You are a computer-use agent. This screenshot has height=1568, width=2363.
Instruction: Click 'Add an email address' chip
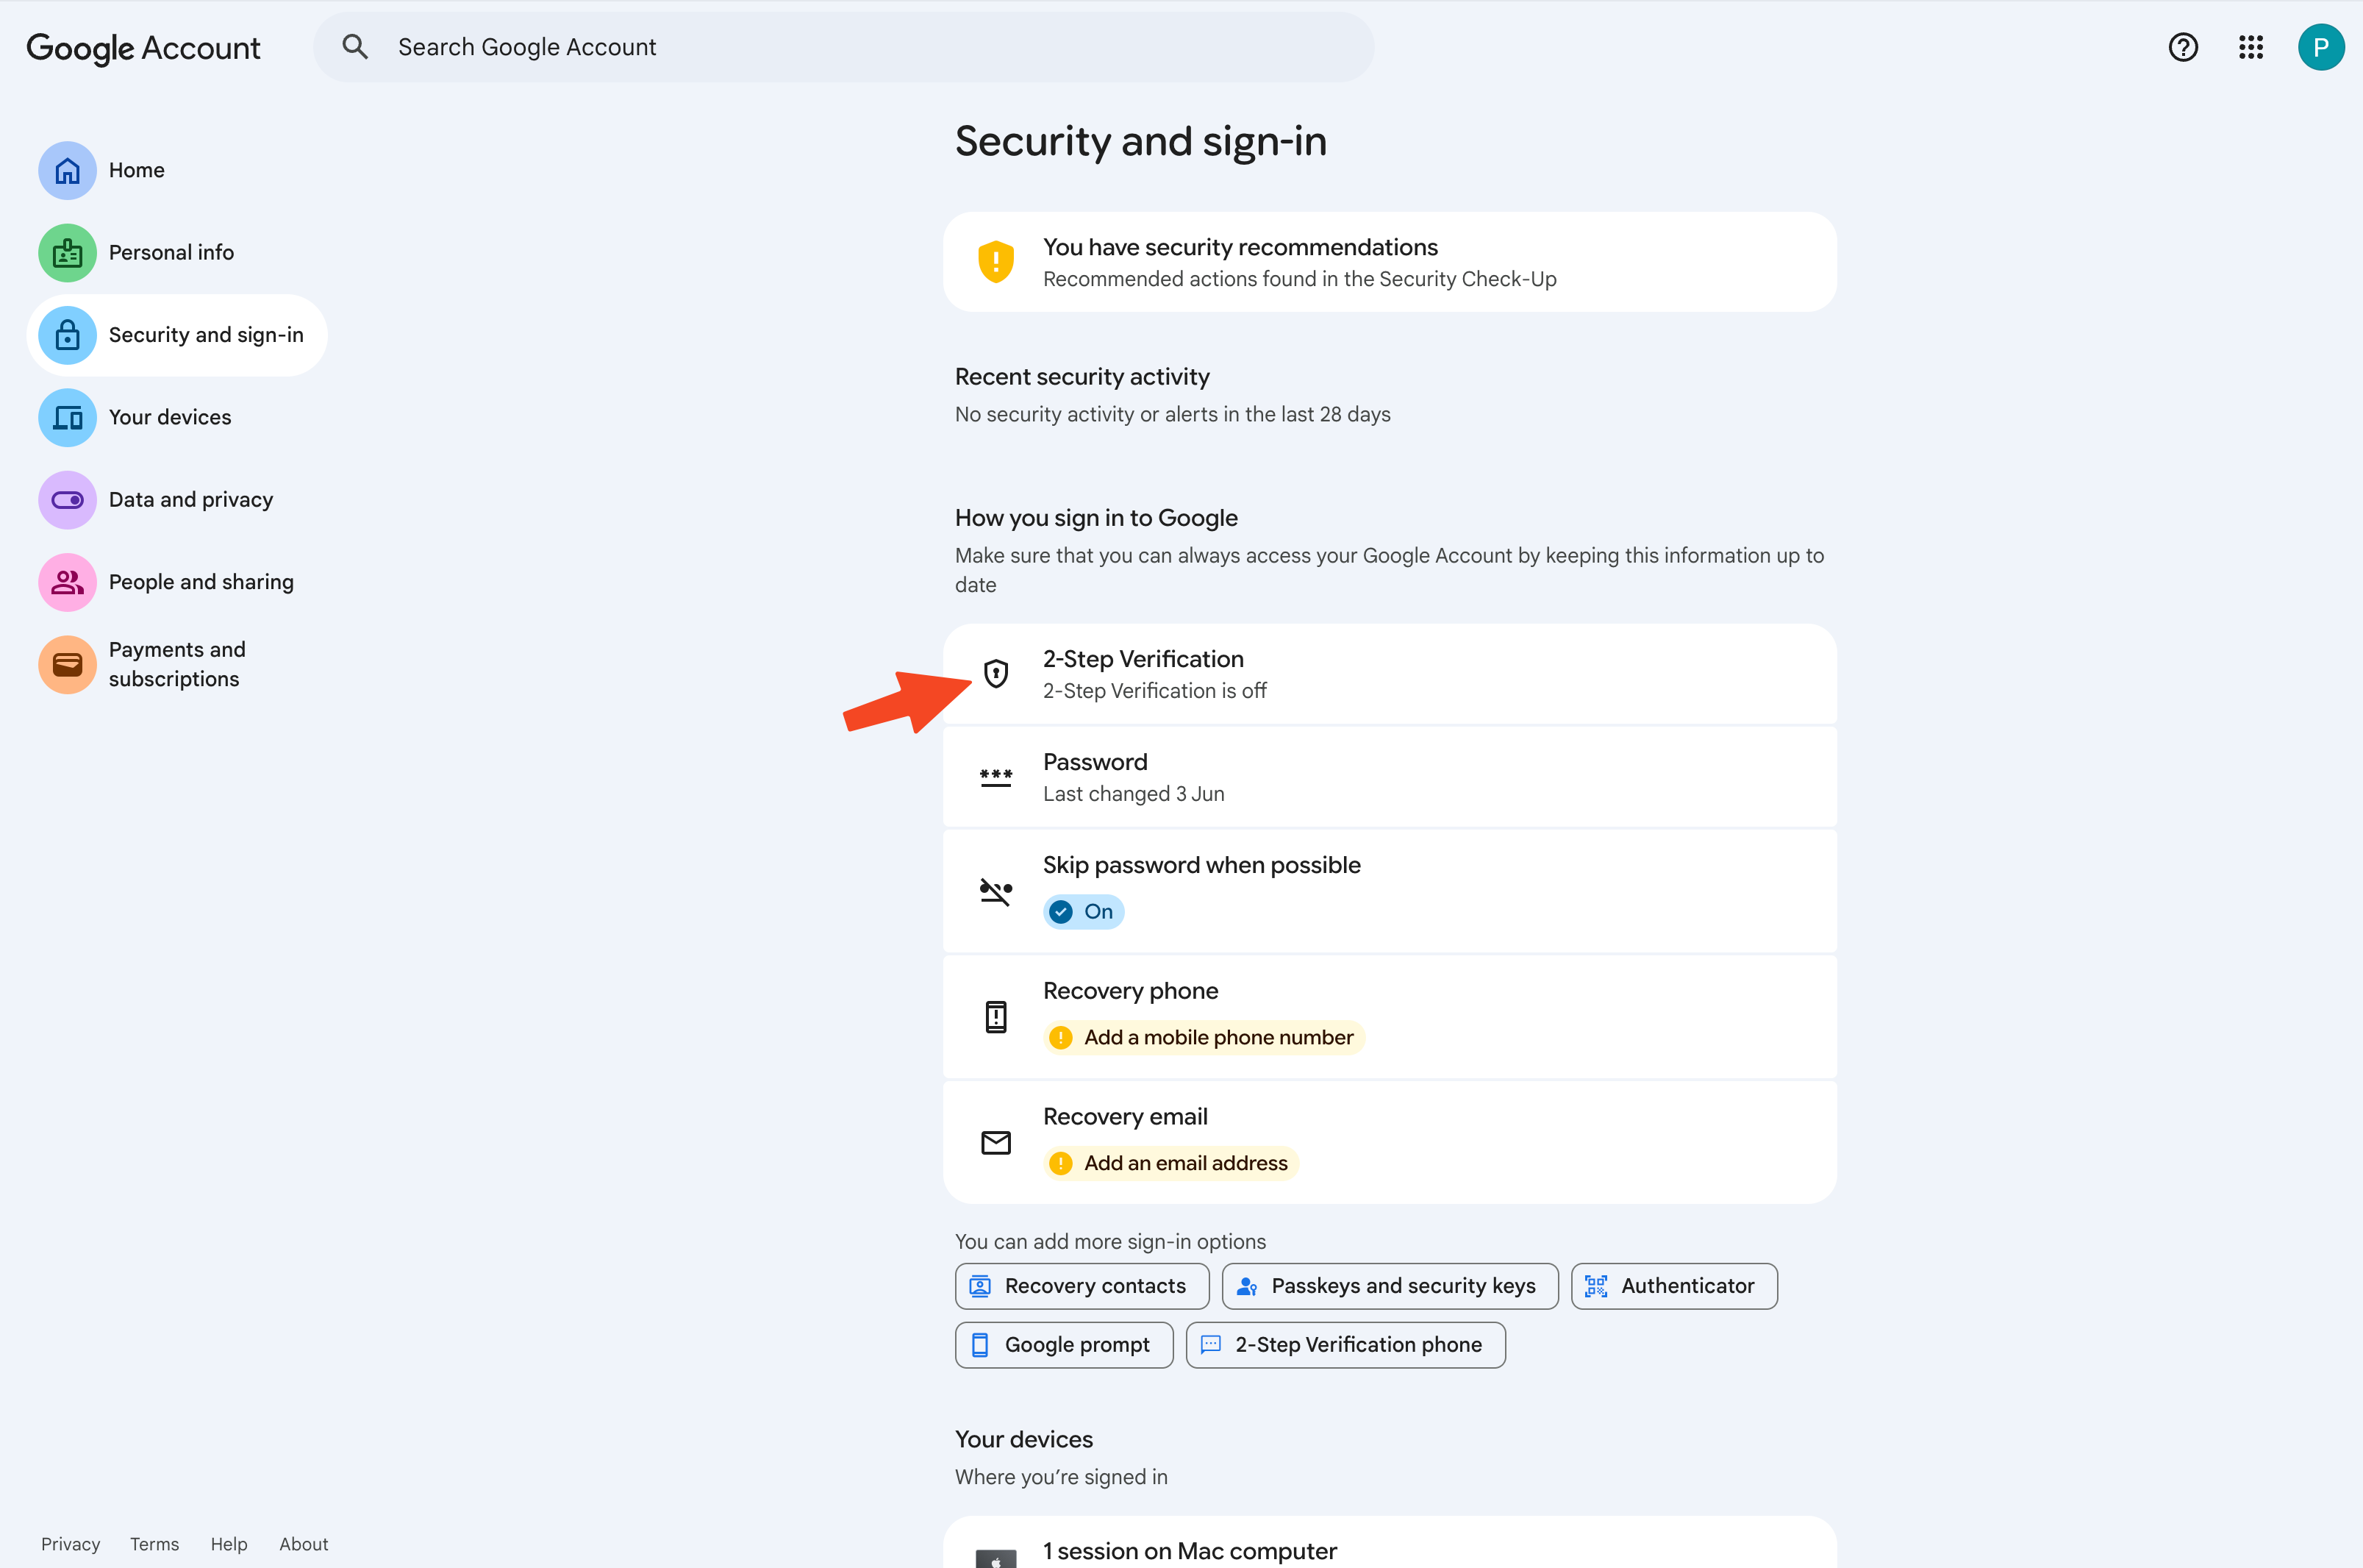tap(1170, 1163)
